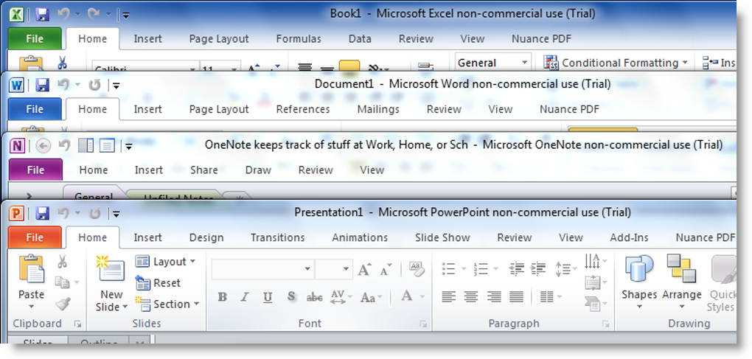Open the Mailings tab in Word
This screenshot has height=359, width=752.
(378, 109)
